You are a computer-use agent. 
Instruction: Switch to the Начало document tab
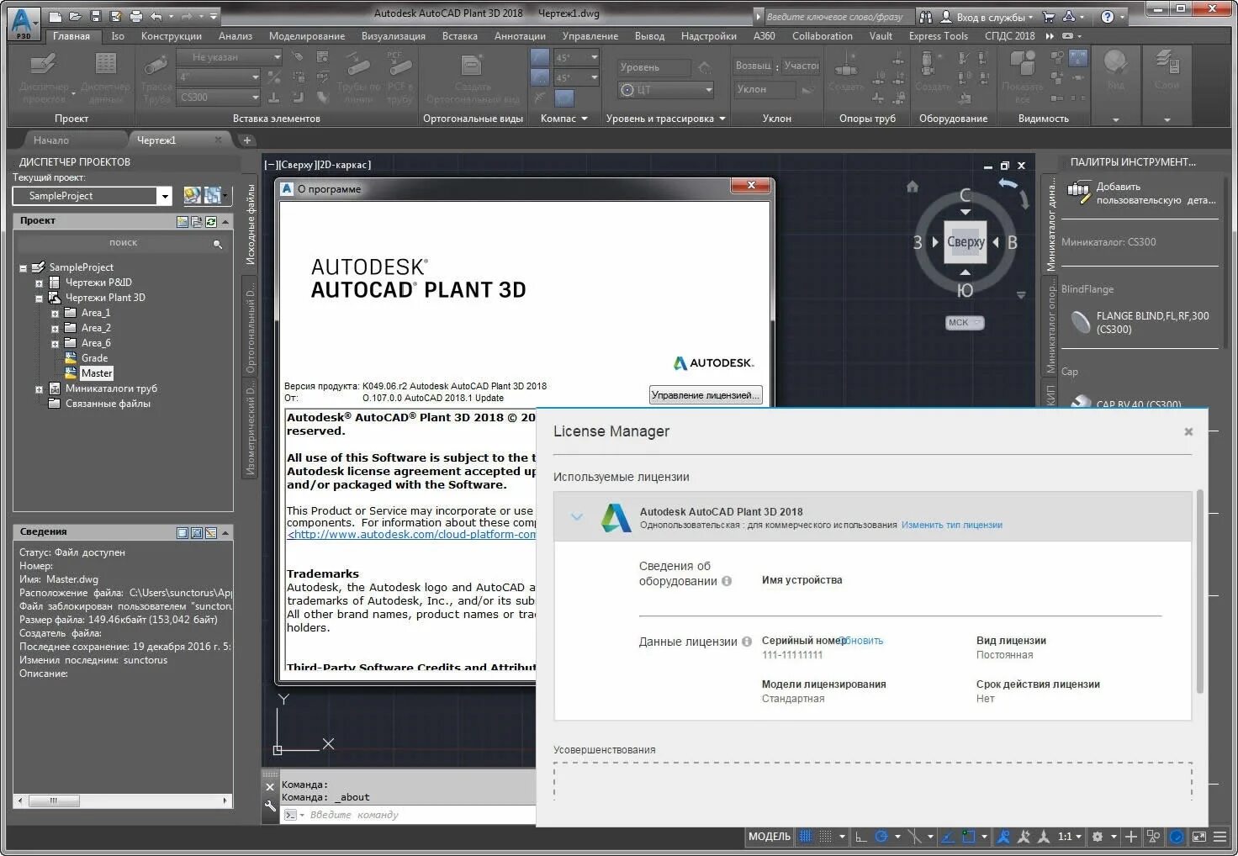pos(51,140)
